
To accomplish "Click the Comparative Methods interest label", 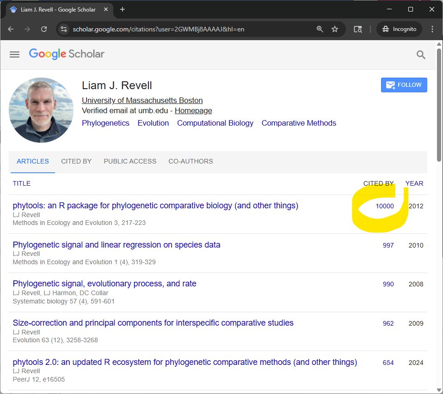I will tap(299, 123).
